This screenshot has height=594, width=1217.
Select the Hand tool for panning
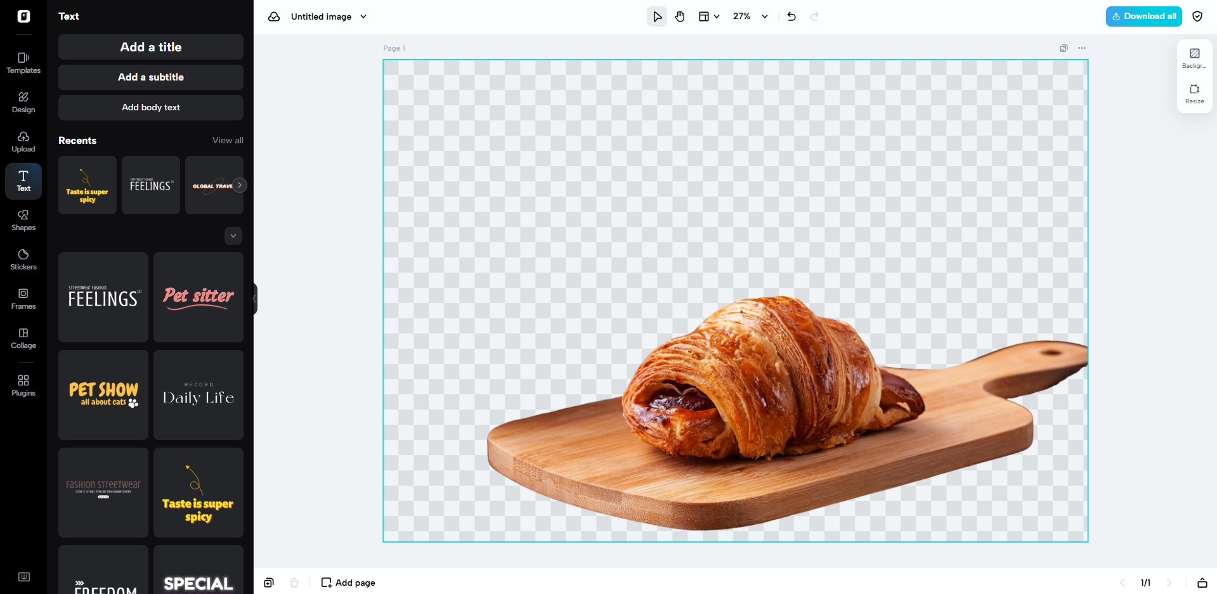(679, 16)
